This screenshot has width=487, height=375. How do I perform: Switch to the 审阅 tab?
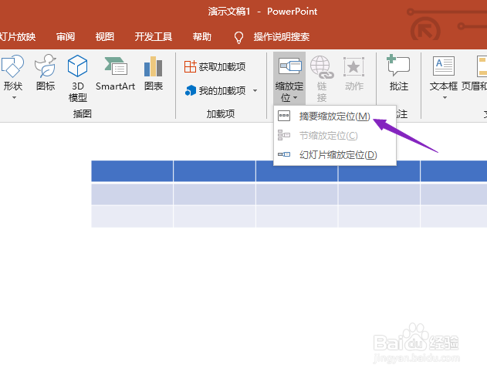66,36
